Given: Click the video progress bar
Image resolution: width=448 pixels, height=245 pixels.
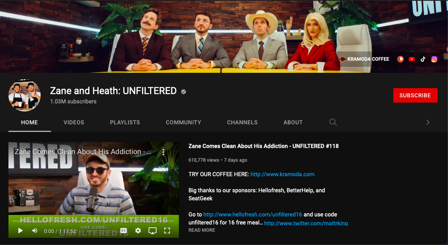Looking at the screenshot, I should 94,221.
